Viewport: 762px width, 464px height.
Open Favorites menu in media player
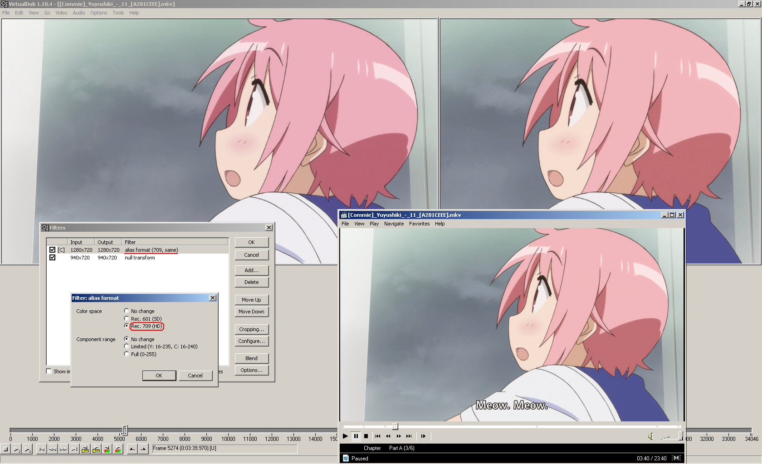pyautogui.click(x=419, y=224)
